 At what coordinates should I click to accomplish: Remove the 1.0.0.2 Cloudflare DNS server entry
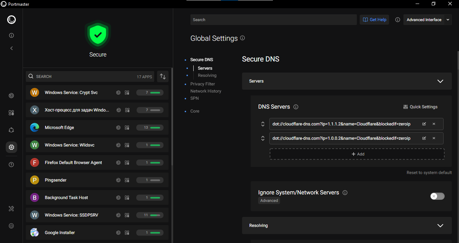(434, 138)
